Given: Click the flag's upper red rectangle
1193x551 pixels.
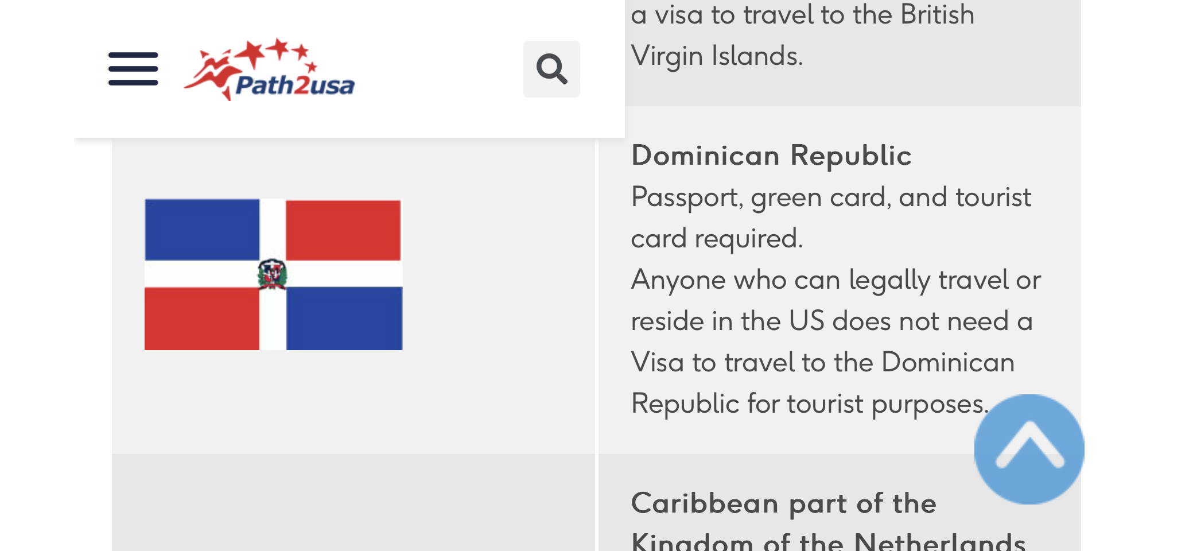Looking at the screenshot, I should [343, 230].
